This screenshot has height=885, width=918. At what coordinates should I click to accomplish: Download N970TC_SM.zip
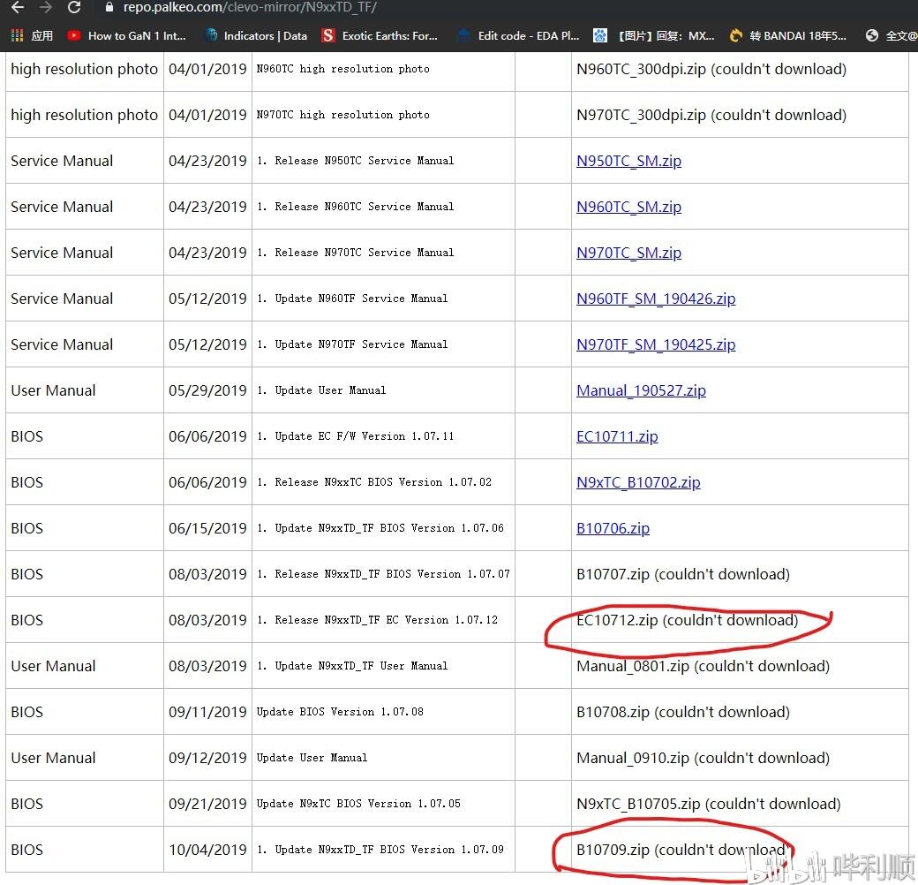click(628, 253)
